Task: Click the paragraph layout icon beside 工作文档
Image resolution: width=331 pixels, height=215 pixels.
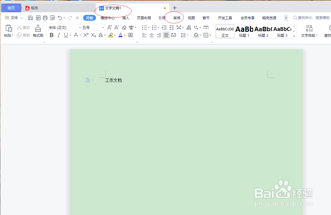Action: click(x=88, y=80)
